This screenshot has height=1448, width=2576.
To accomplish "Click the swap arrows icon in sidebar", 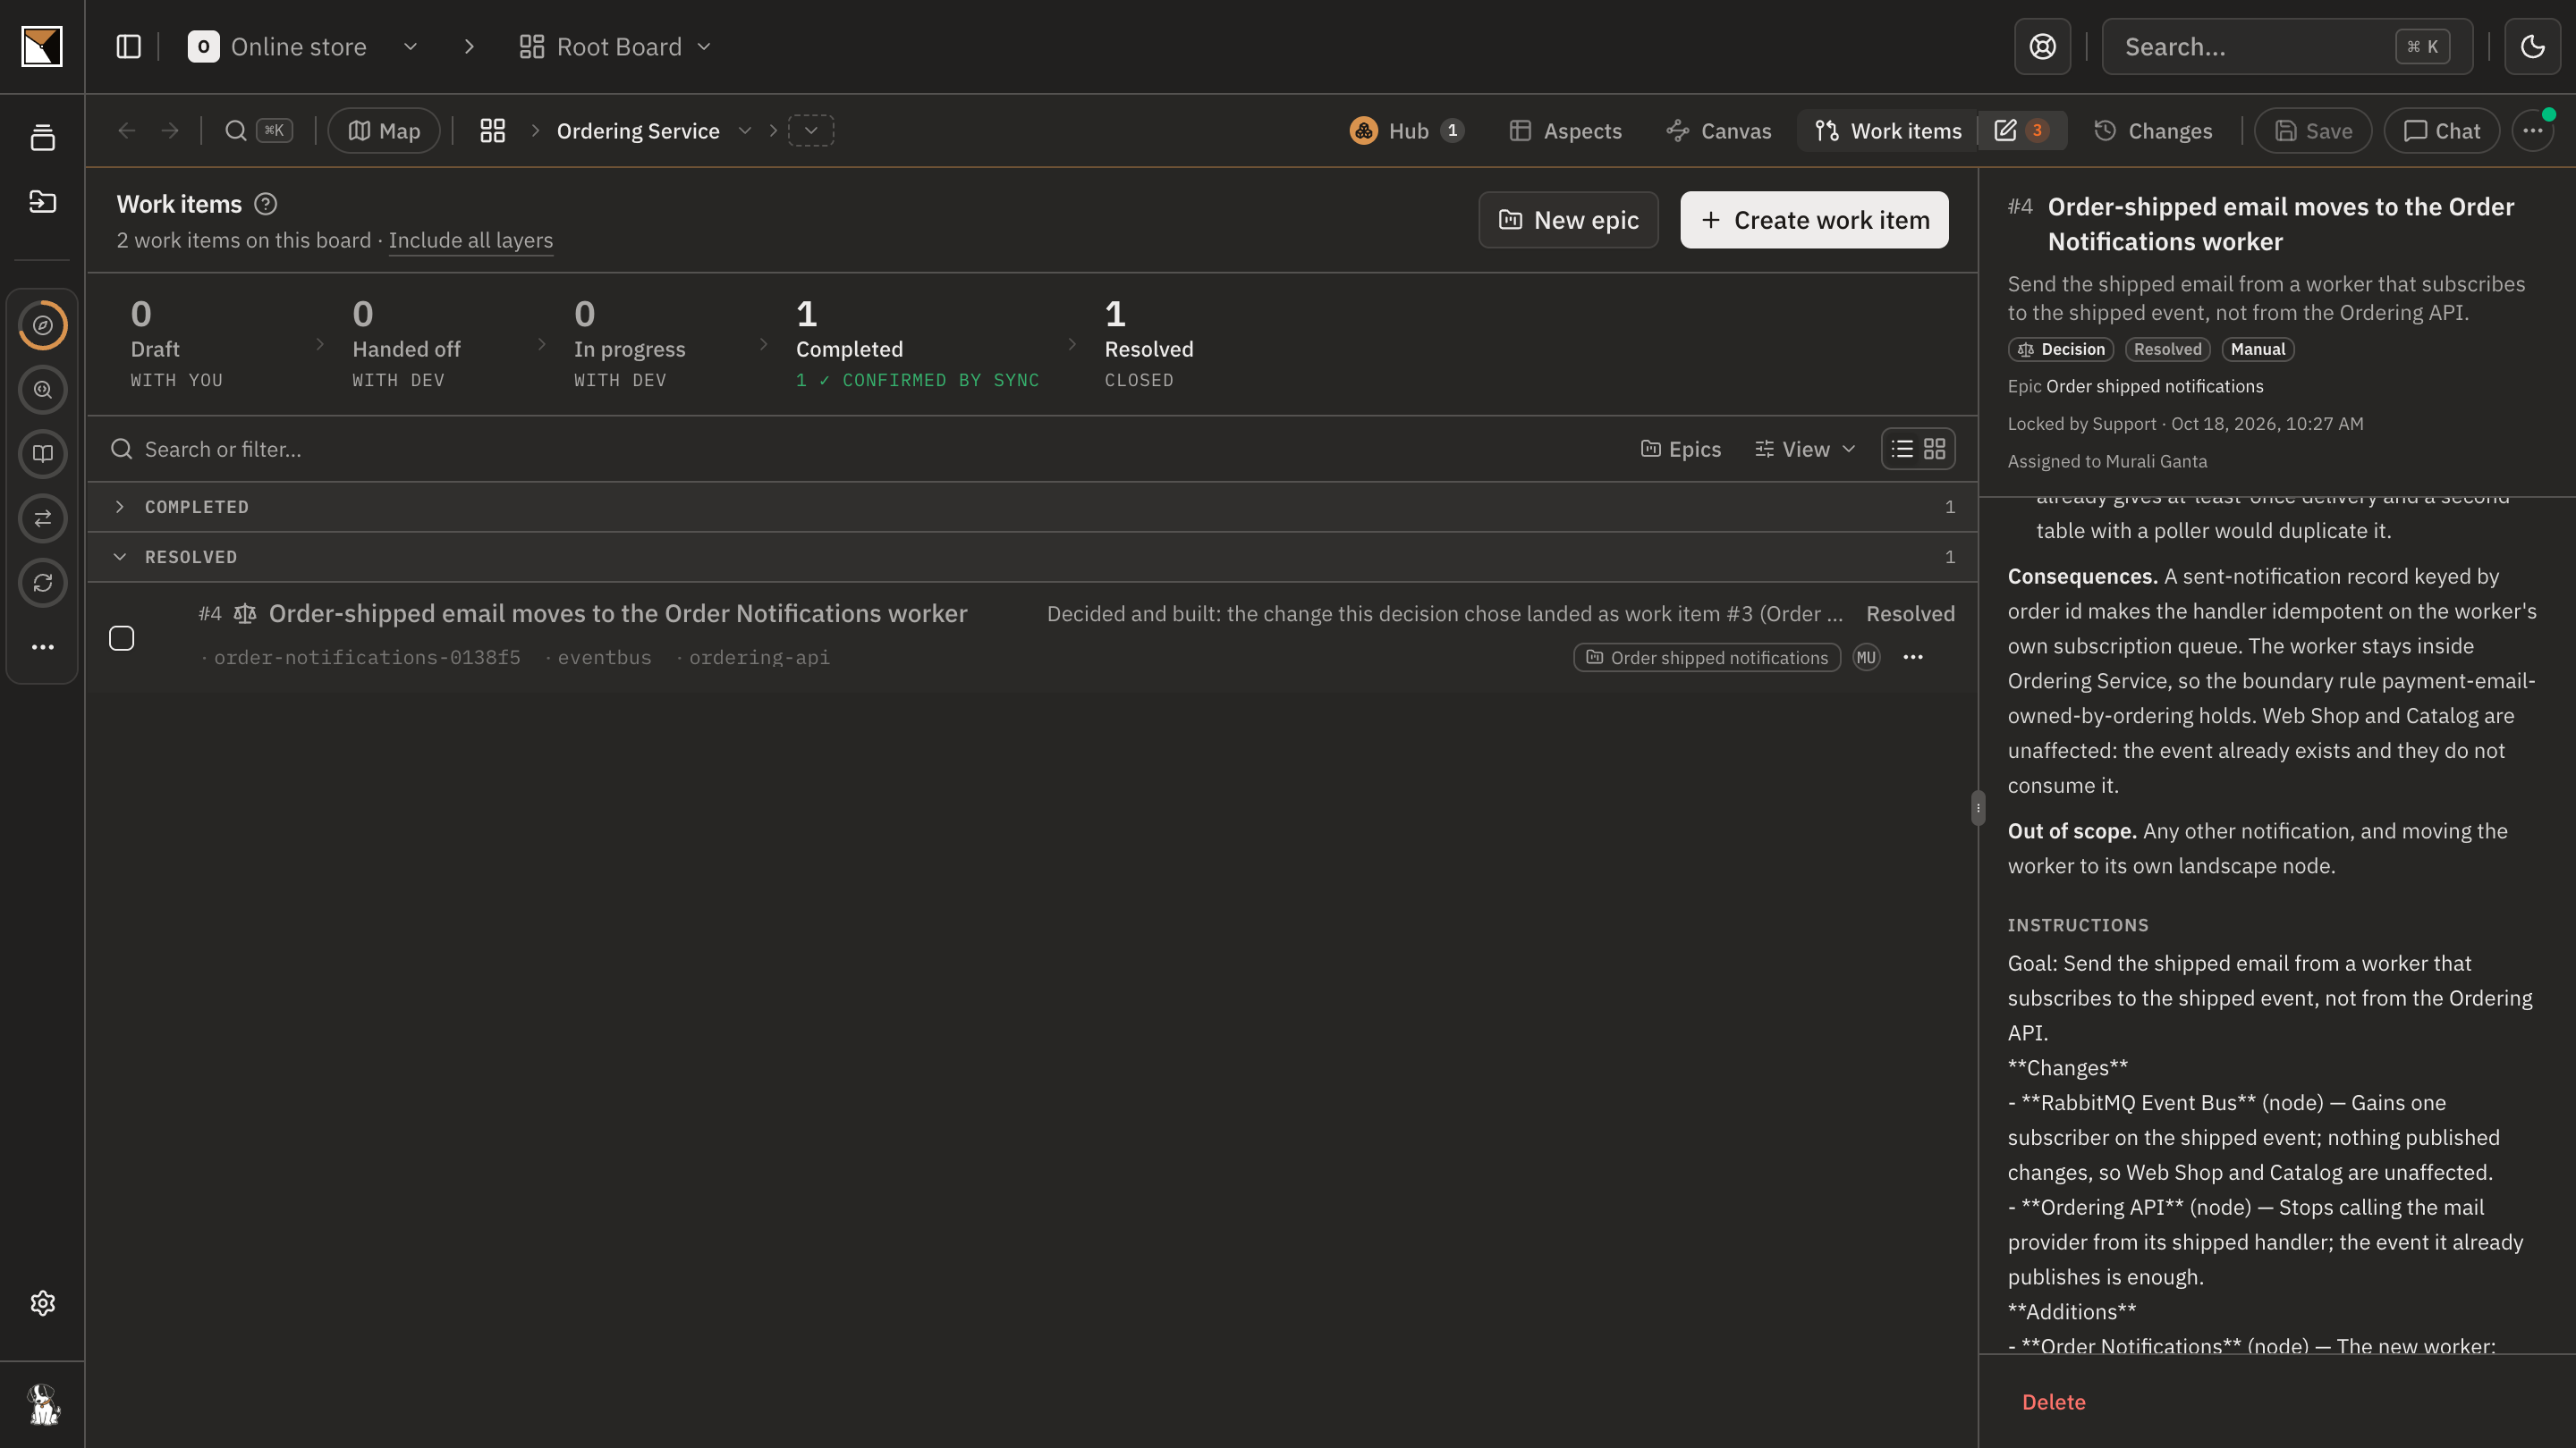I will pos(42,518).
